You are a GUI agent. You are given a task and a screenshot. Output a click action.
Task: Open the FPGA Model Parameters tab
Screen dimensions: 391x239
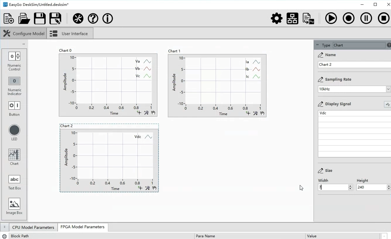tap(82, 227)
